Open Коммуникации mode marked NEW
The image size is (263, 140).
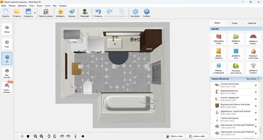(7, 88)
